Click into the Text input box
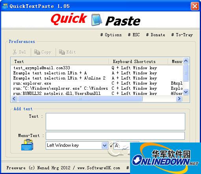 pyautogui.click(x=115, y=122)
